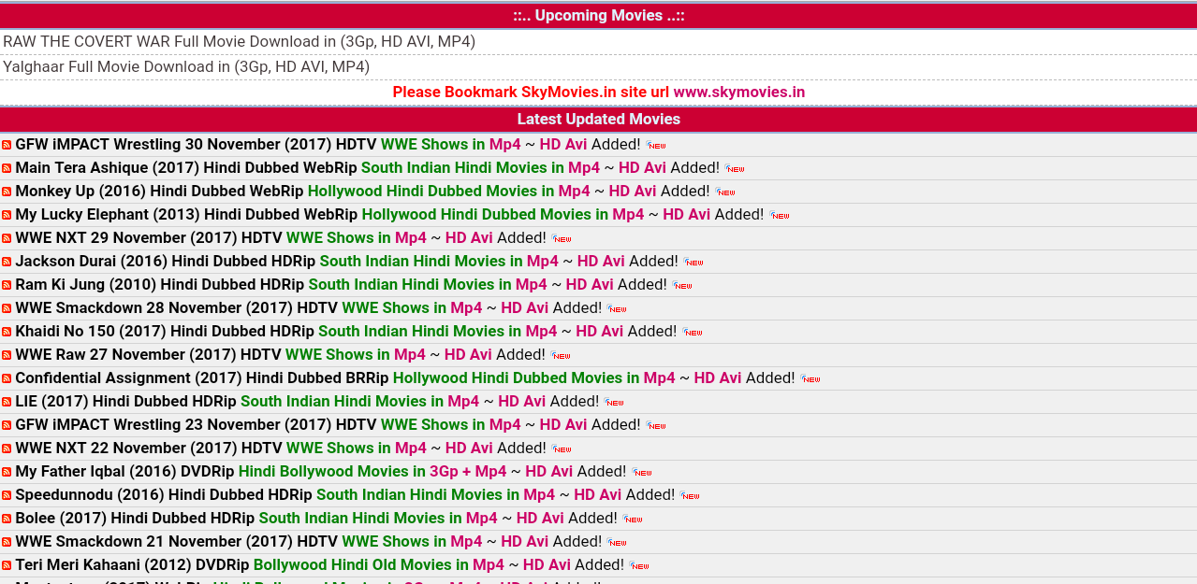Screen dimensions: 1197x584
Task: Click the NEW badge after Monkey Up row
Action: tap(725, 192)
